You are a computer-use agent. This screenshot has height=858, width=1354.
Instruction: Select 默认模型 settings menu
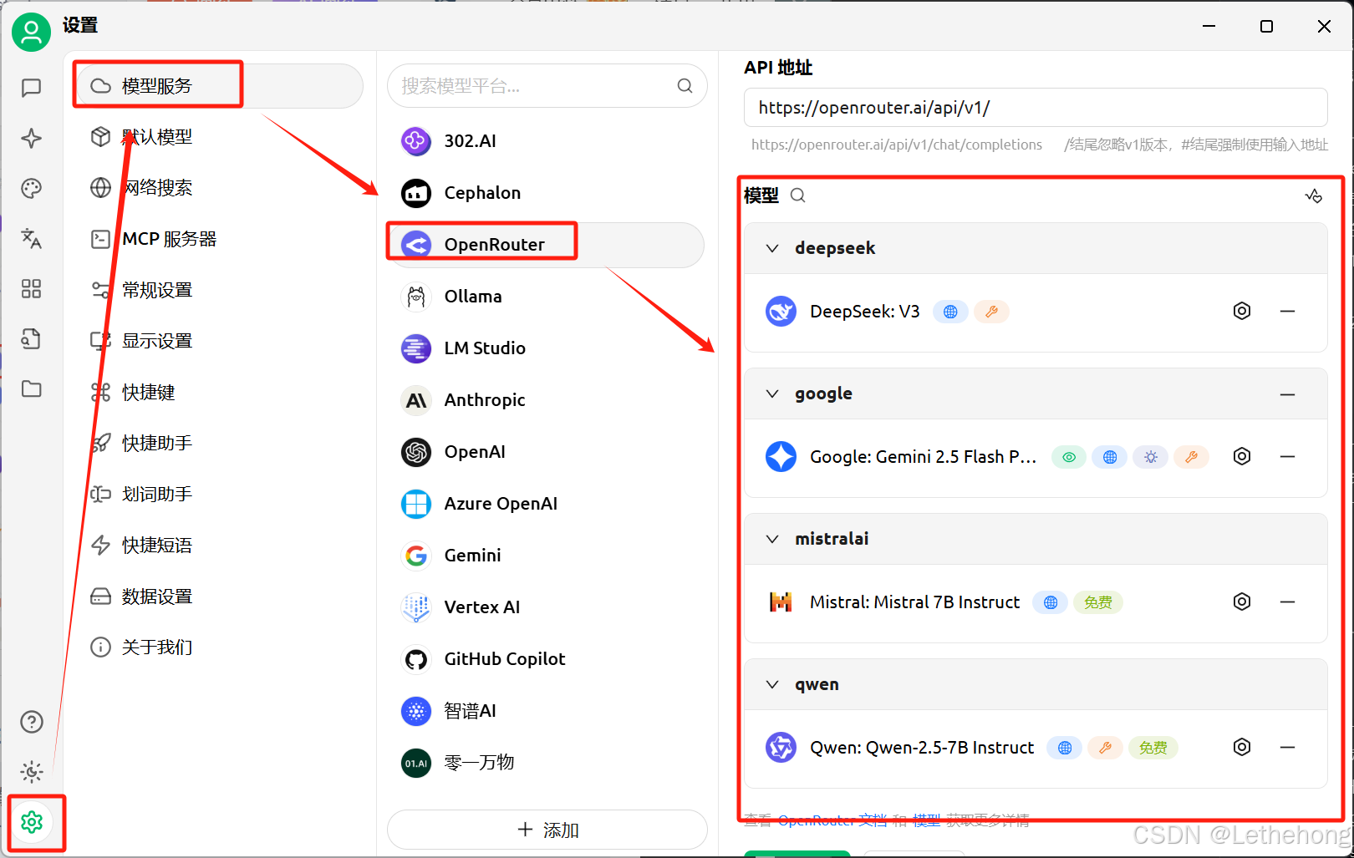[220, 137]
